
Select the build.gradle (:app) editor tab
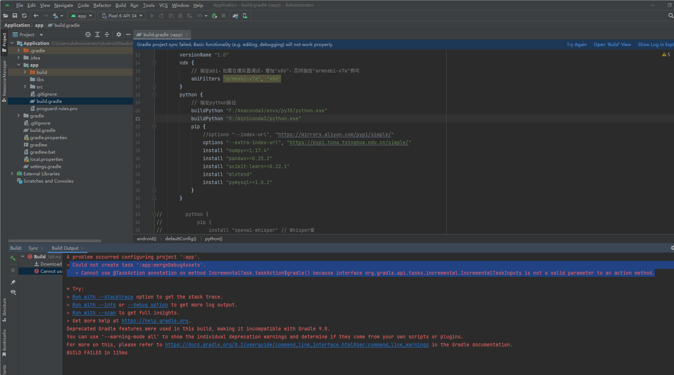pyautogui.click(x=163, y=34)
